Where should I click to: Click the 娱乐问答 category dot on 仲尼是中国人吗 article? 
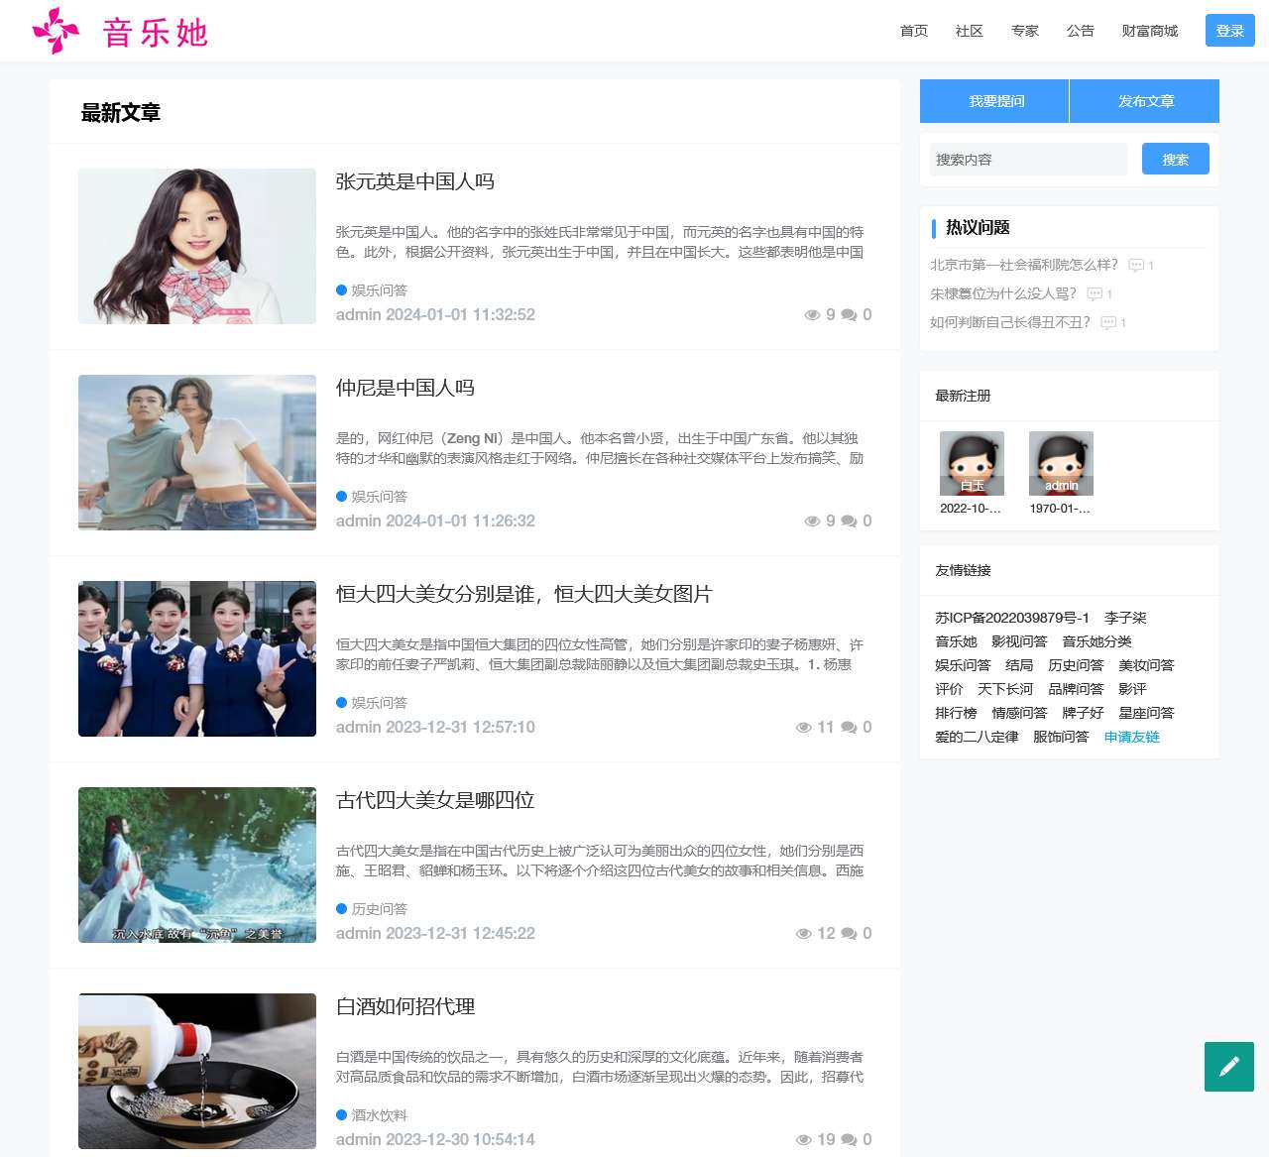coord(339,496)
